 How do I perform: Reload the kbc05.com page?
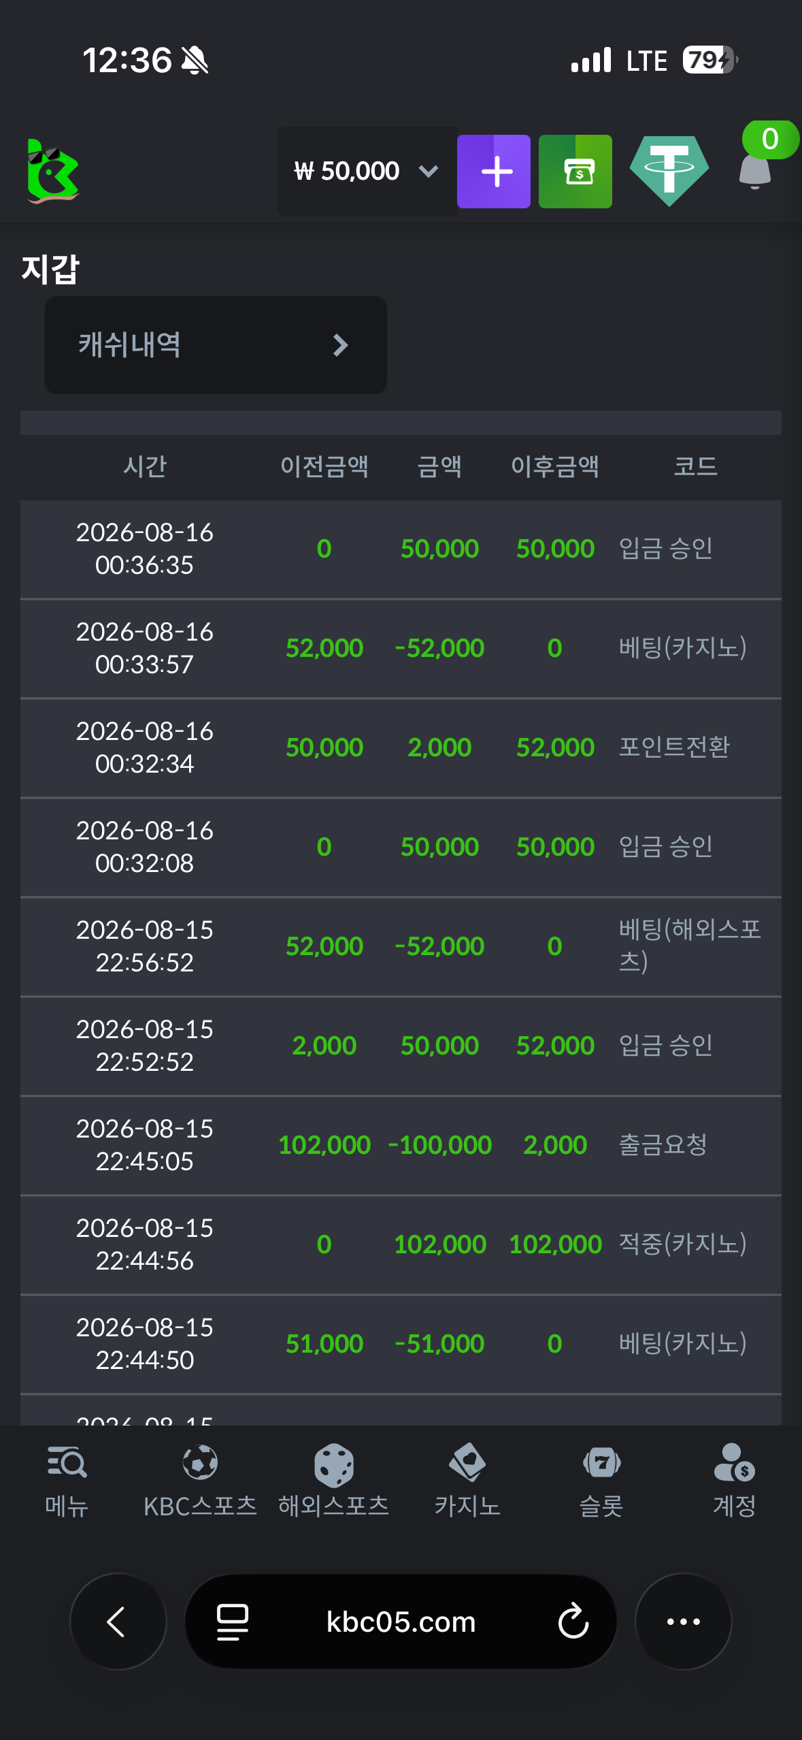coord(573,1622)
